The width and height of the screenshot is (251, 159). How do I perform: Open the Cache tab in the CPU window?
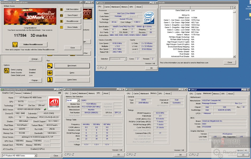click(x=107, y=7)
